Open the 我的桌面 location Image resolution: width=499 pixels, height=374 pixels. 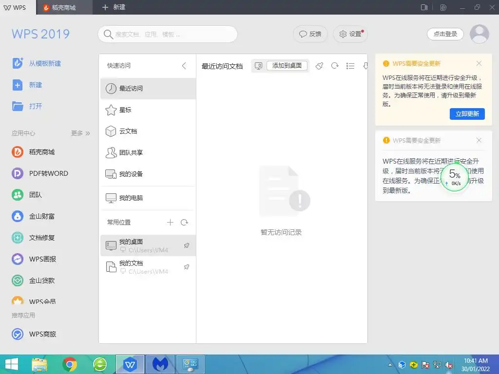pos(148,245)
